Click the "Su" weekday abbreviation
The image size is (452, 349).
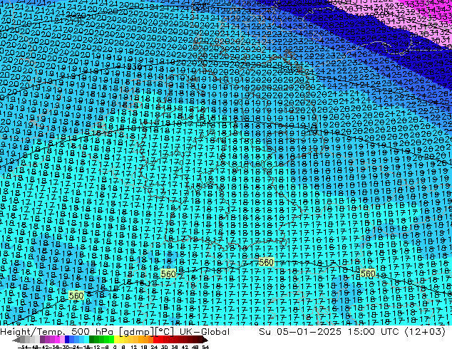(264, 332)
